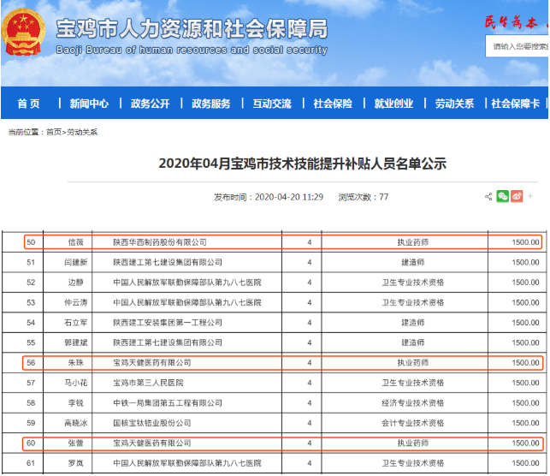The height and width of the screenshot is (476, 550).
Task: Open the 政务公开 menu item
Action: pos(150,104)
